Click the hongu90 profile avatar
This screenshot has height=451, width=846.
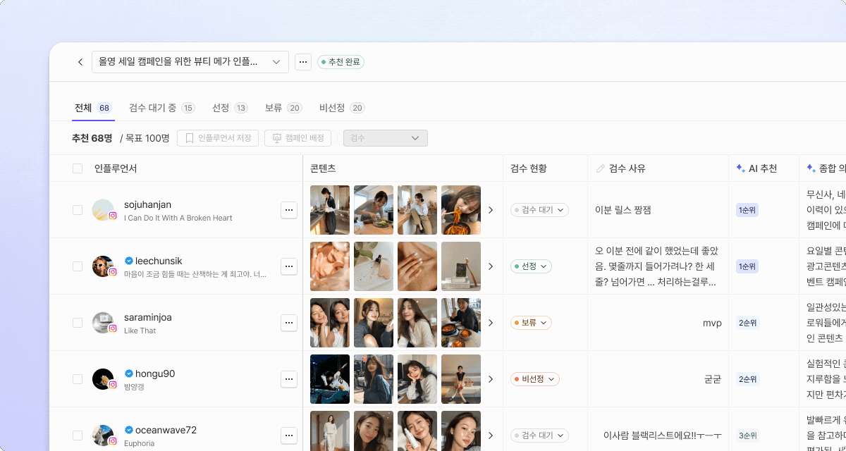(103, 379)
